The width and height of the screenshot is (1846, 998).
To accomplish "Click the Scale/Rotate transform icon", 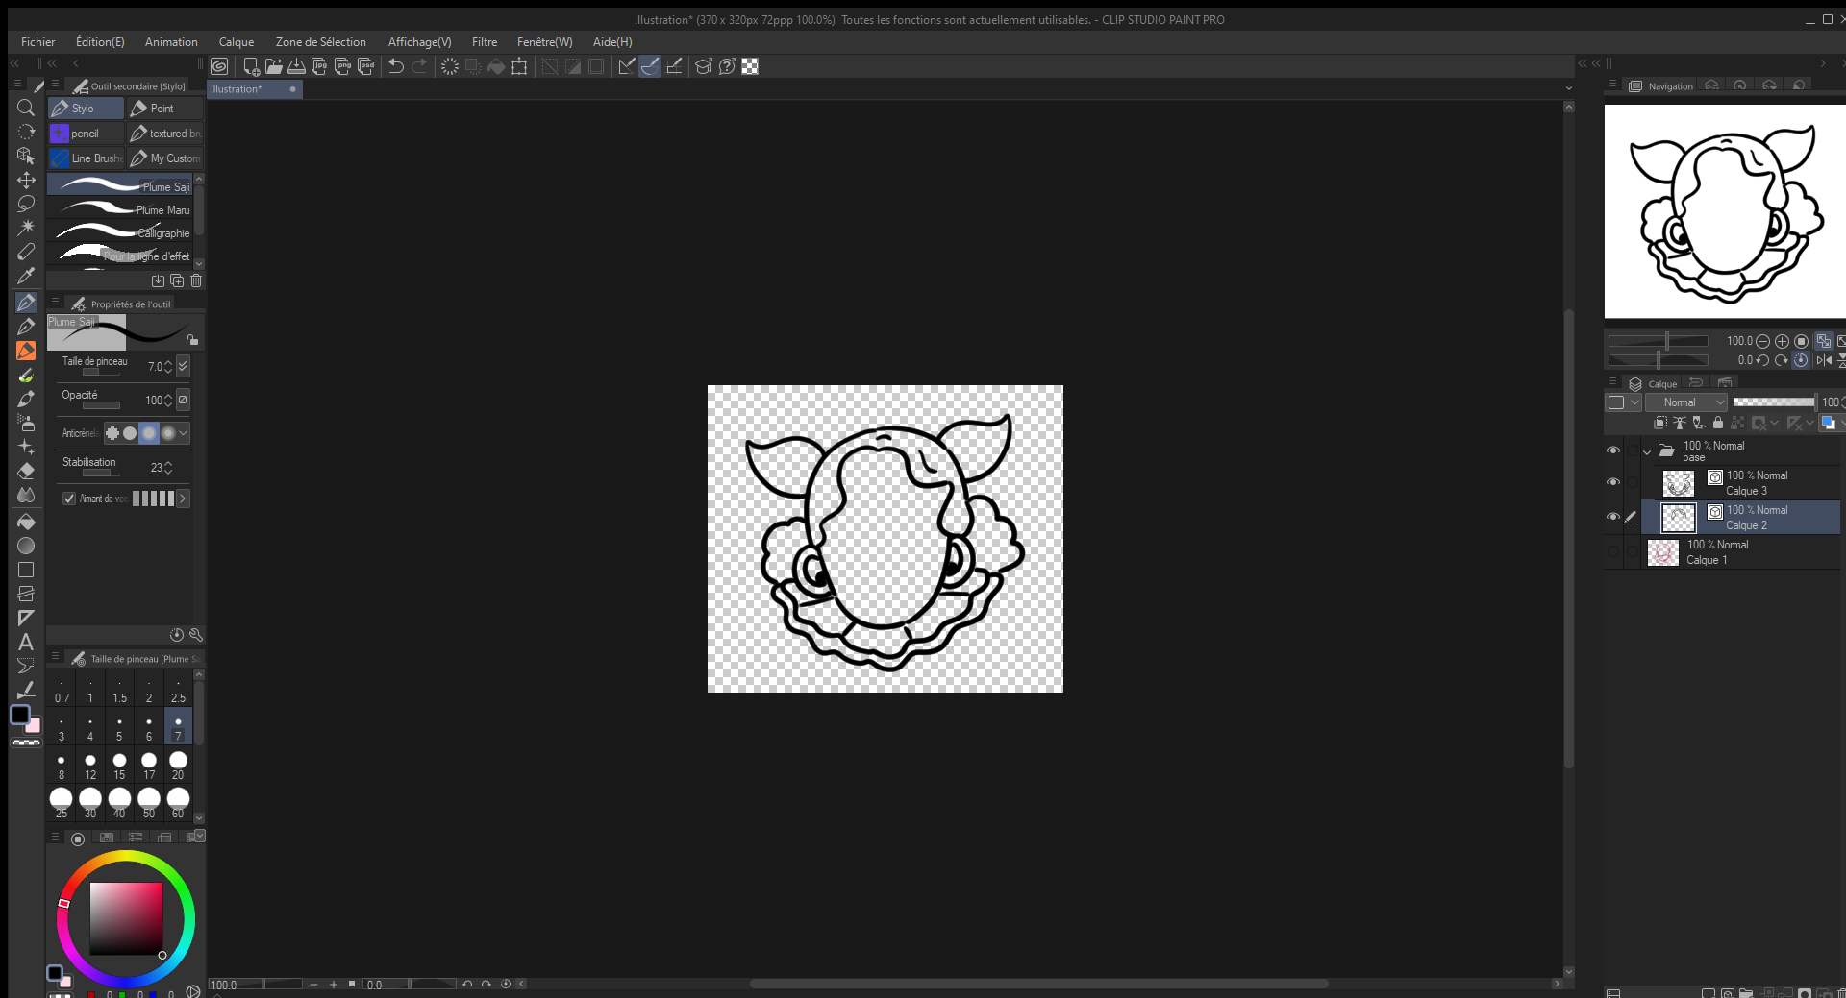I will pyautogui.click(x=520, y=66).
